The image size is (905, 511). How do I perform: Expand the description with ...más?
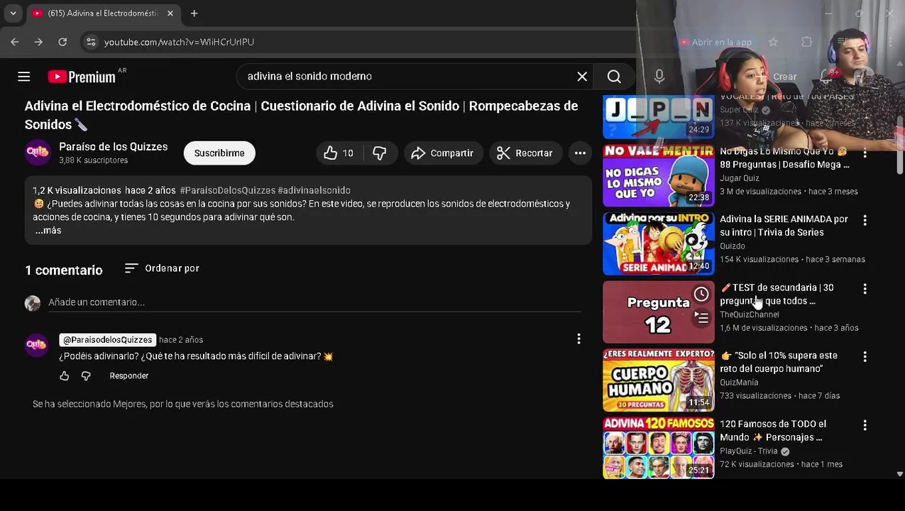pos(48,231)
